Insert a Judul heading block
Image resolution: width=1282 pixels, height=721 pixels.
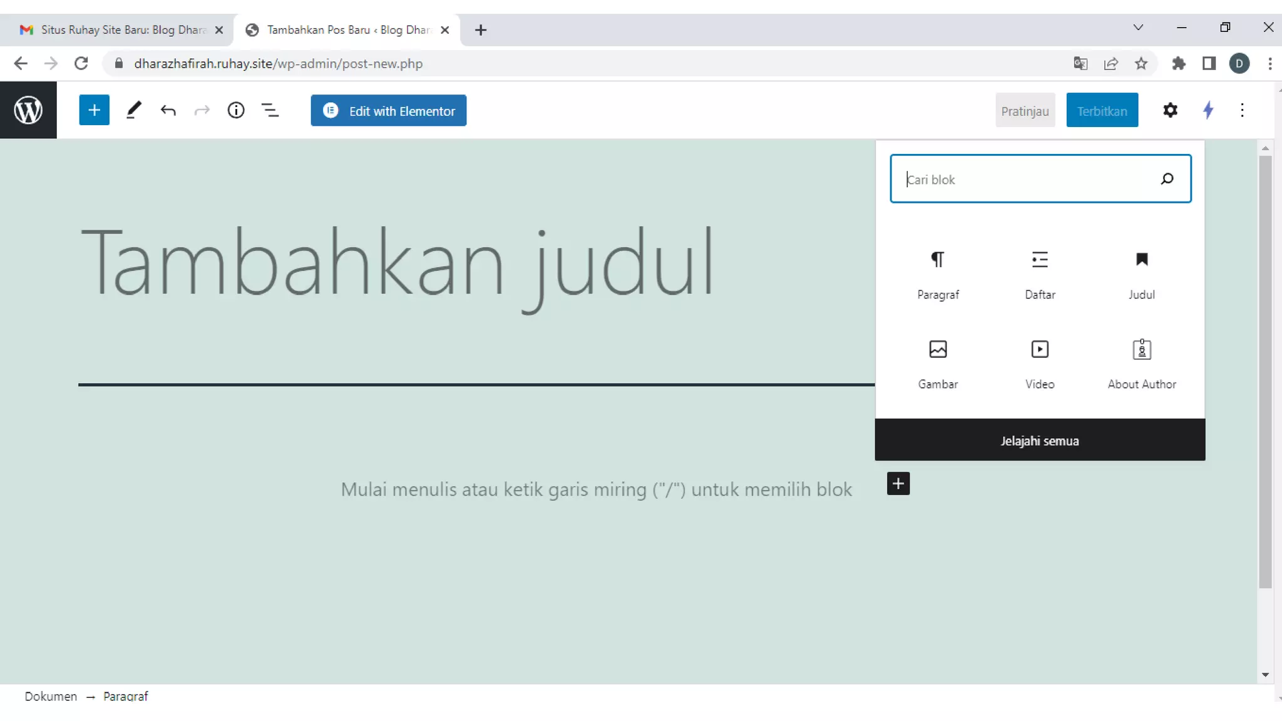click(x=1141, y=274)
